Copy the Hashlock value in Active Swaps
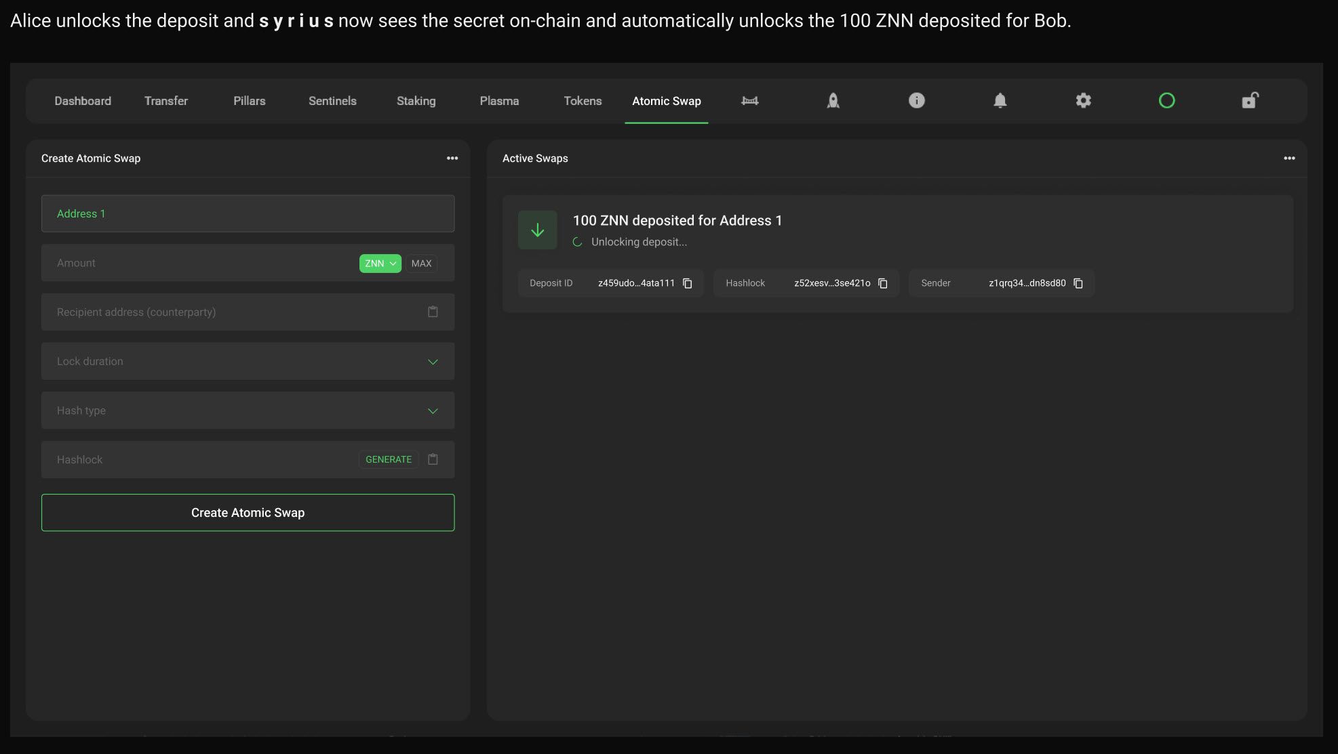Viewport: 1338px width, 754px height. [x=882, y=283]
